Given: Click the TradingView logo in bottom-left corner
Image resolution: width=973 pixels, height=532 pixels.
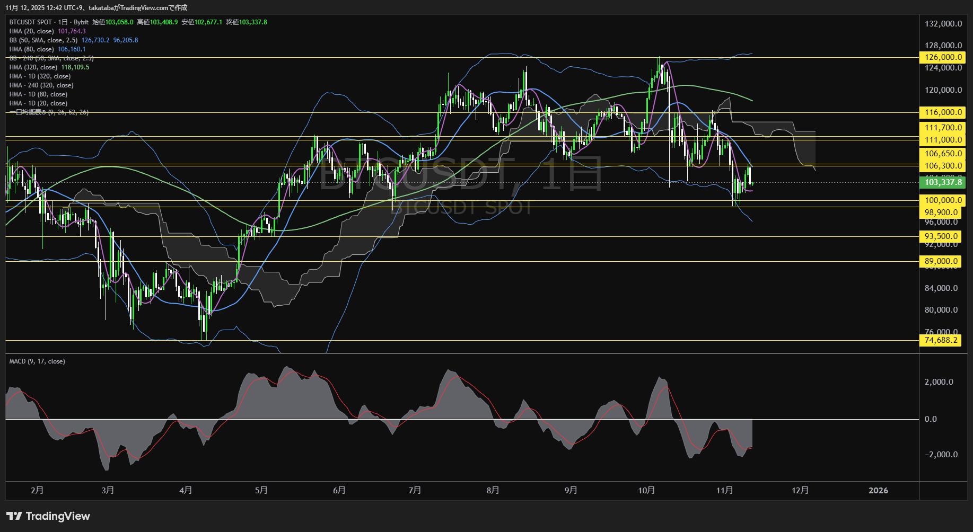Looking at the screenshot, I should (x=48, y=516).
